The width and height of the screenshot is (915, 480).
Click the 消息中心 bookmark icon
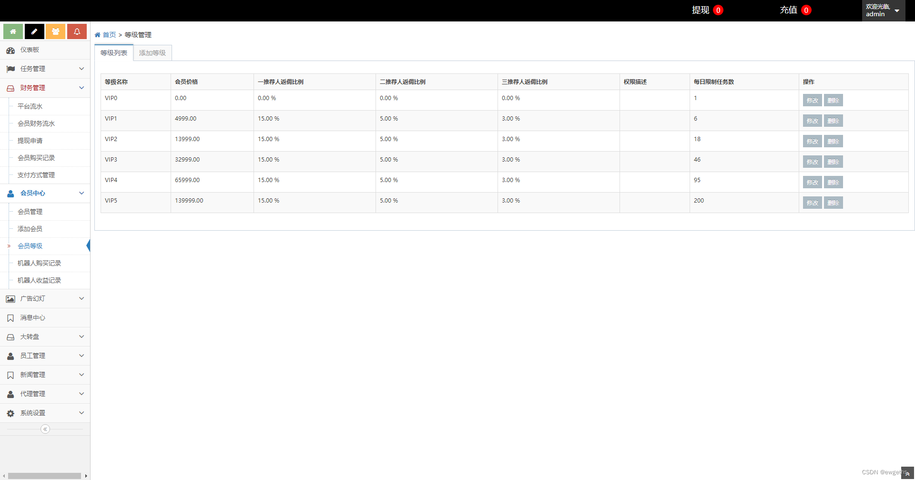coord(10,318)
